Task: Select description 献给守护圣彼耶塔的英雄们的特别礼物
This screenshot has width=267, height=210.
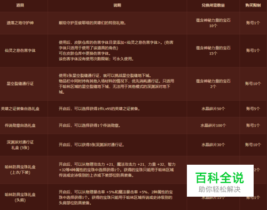Action: pos(92,23)
